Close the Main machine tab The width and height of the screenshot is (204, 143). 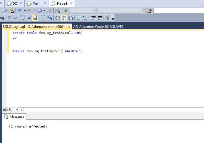pyautogui.click(x=45, y=3)
